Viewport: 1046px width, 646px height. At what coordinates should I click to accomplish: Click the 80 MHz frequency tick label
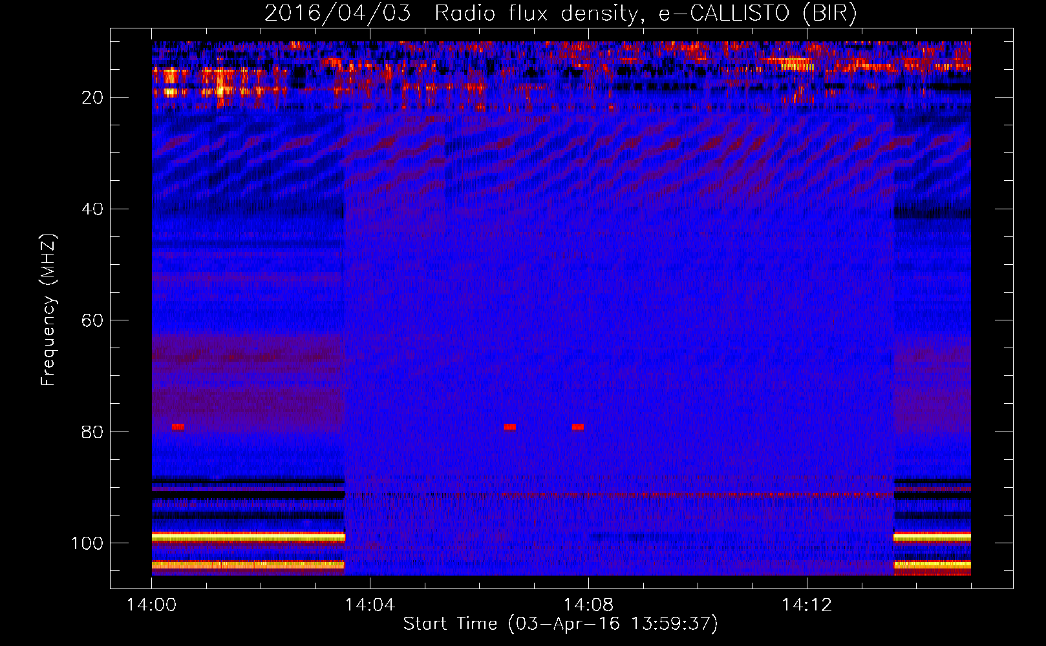click(x=92, y=432)
